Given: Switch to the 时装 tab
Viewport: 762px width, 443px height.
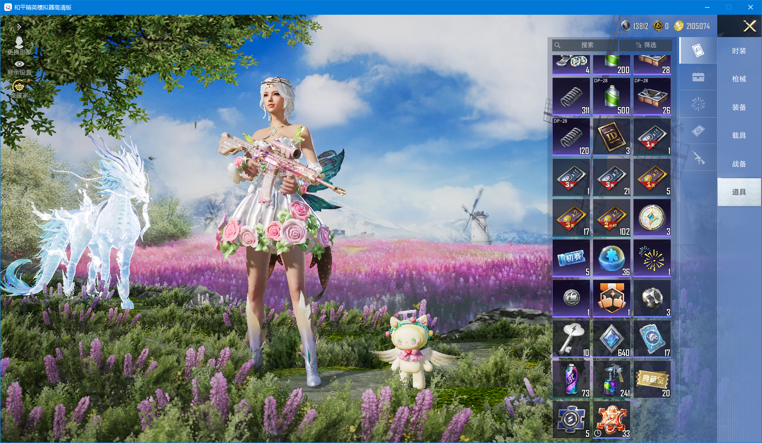Looking at the screenshot, I should 739,51.
